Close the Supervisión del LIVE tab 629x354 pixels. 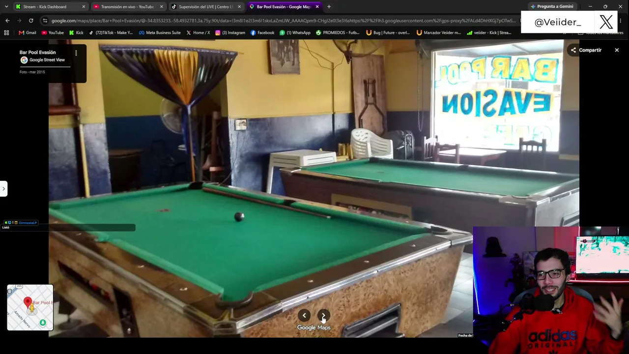239,7
